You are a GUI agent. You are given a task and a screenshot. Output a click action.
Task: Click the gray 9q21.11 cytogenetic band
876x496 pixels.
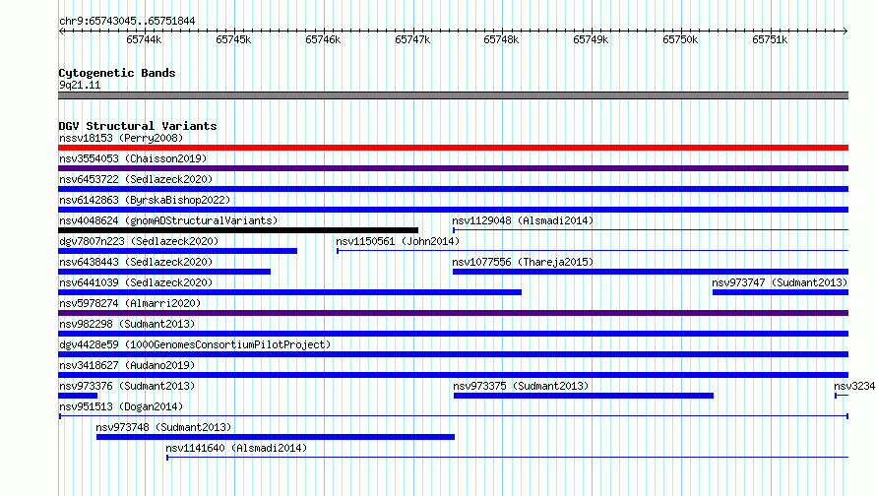tap(453, 95)
